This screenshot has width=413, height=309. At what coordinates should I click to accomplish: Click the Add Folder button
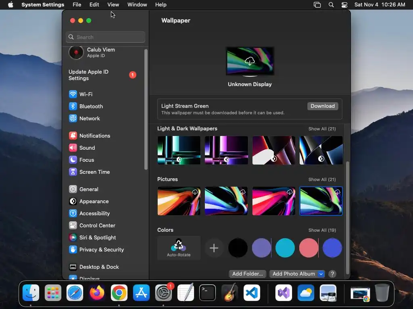tap(247, 274)
